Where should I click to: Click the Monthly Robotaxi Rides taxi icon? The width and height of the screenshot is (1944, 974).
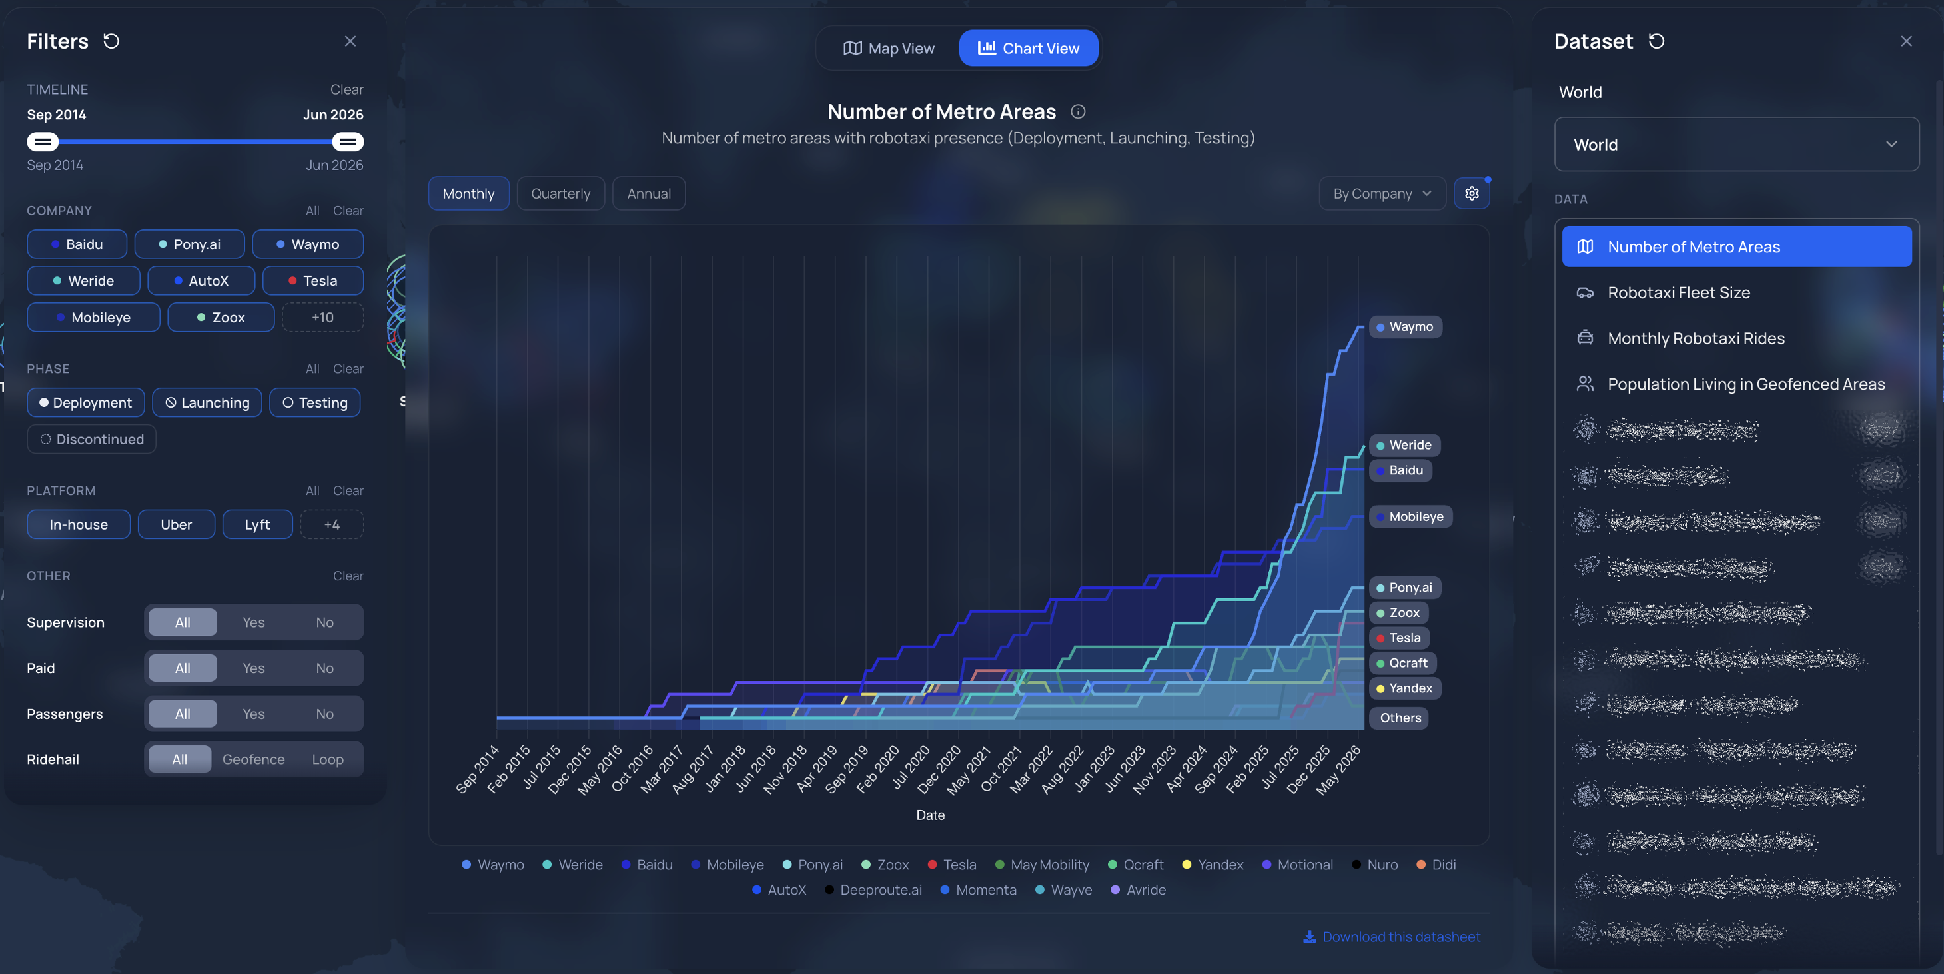[x=1585, y=338]
